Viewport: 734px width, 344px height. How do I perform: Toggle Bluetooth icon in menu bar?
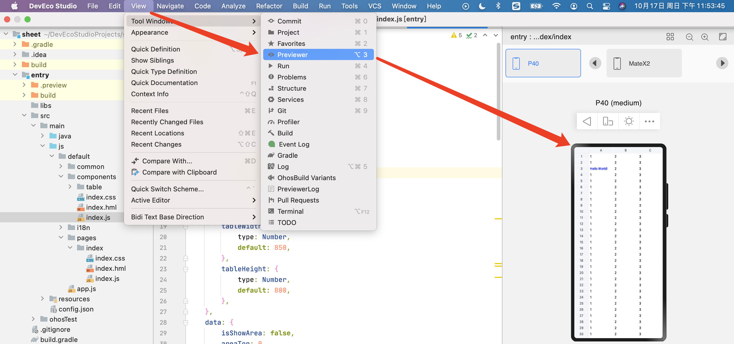498,6
